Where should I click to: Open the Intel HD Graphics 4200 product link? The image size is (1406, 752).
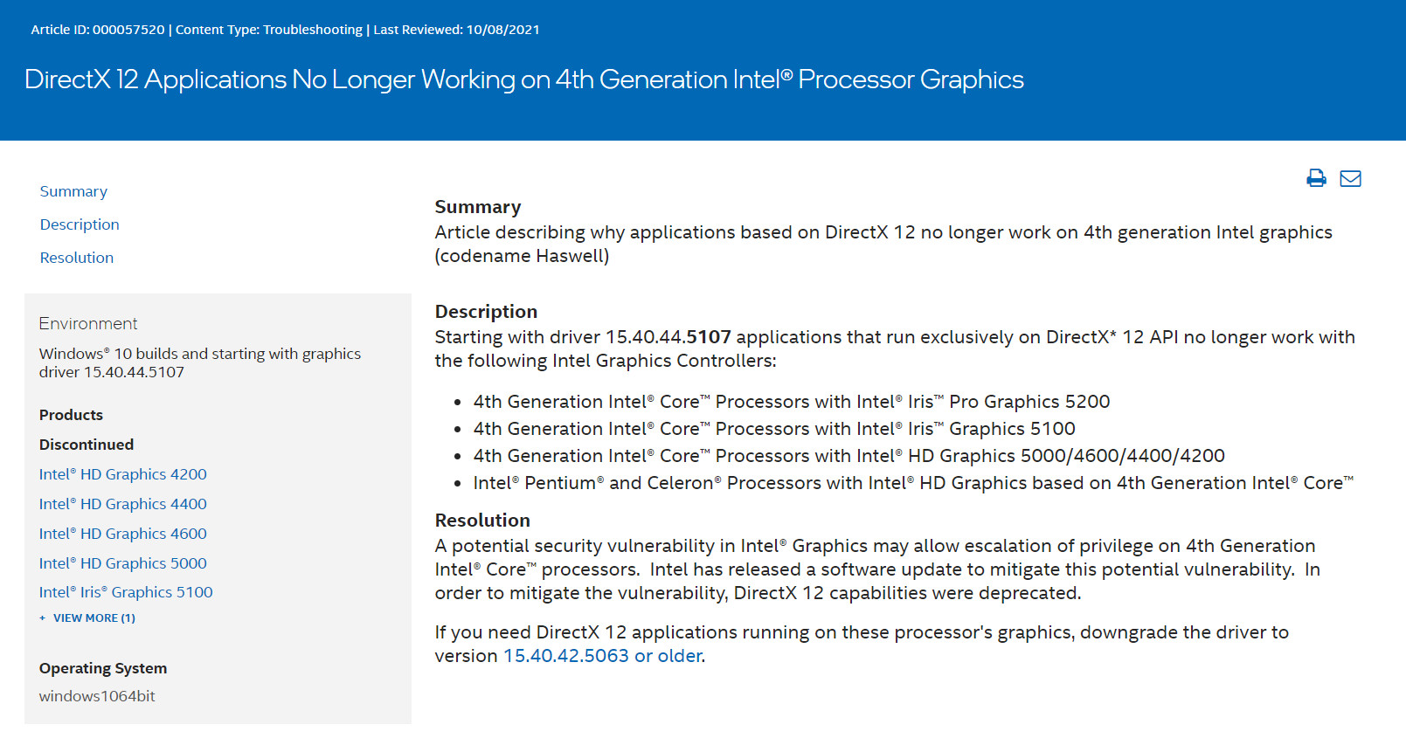click(x=122, y=474)
